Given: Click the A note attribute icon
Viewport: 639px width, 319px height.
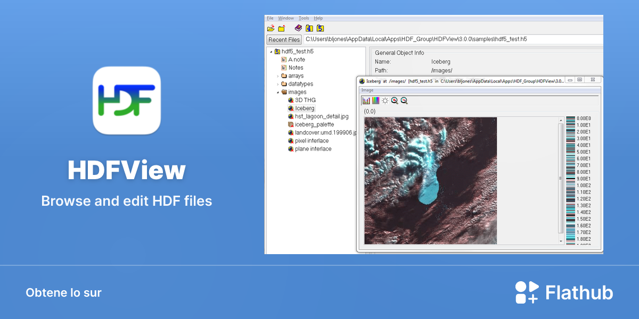Looking at the screenshot, I should point(284,60).
